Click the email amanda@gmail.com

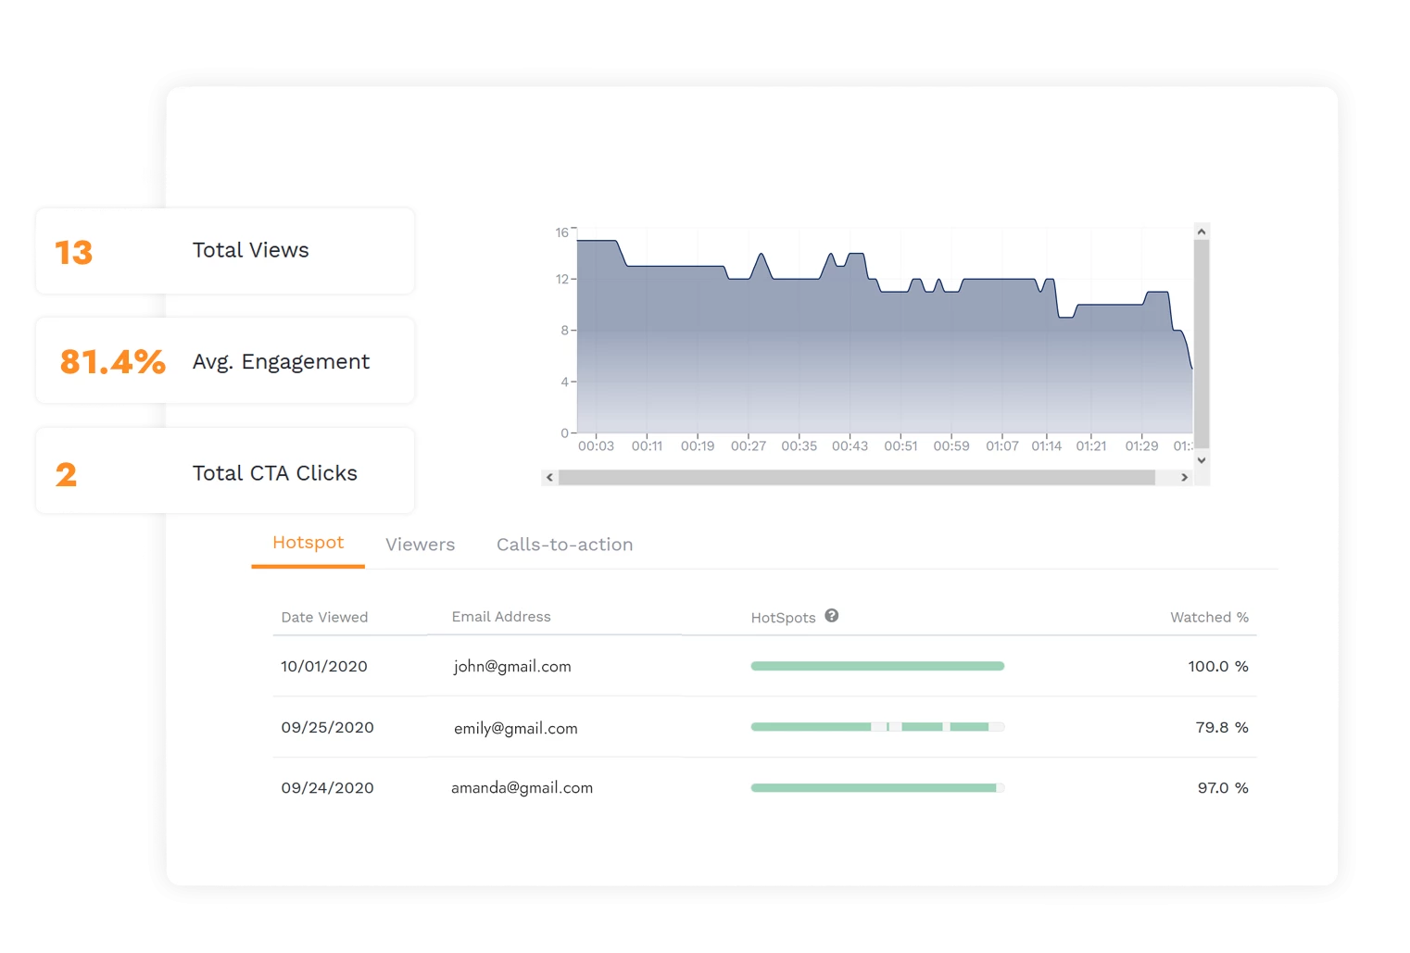[x=522, y=788]
